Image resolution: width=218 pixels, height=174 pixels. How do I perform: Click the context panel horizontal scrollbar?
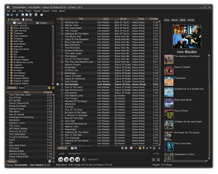click(186, 161)
